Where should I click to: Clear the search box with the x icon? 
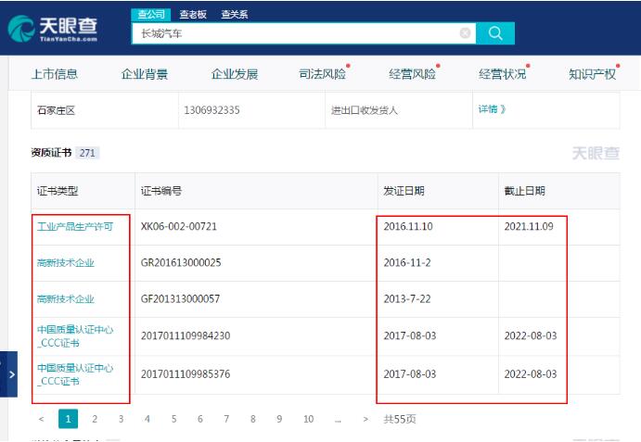[466, 33]
